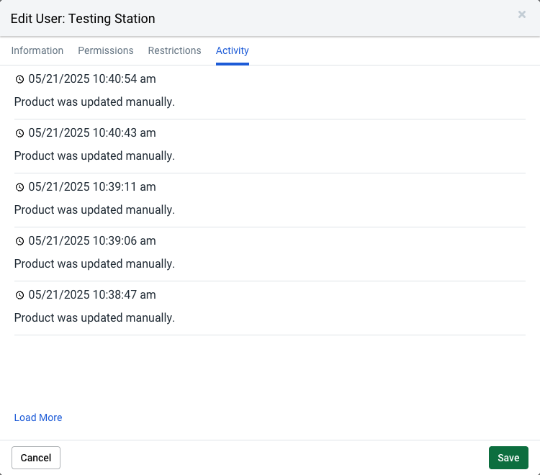Select the 05/21/2025 10:40:54 am timestamp

click(92, 79)
